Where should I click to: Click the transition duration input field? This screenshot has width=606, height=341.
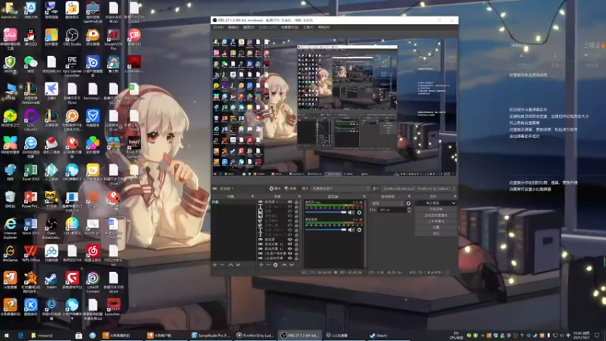pos(392,210)
